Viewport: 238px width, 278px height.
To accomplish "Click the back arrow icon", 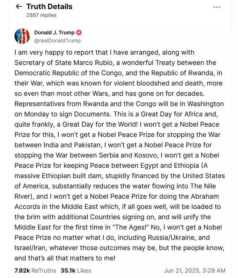I will (x=18, y=7).
